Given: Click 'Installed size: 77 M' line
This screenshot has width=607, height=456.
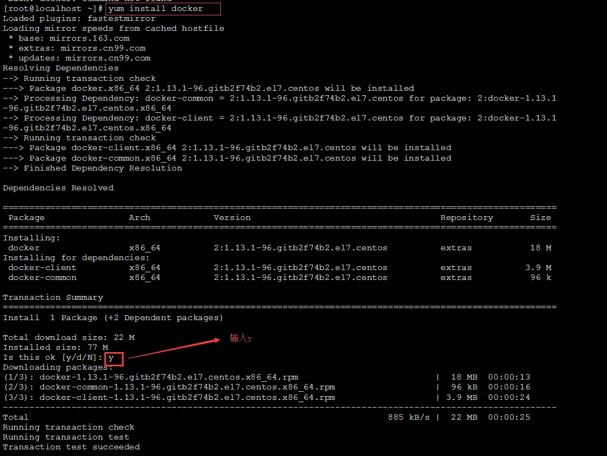Looking at the screenshot, I should coord(55,348).
